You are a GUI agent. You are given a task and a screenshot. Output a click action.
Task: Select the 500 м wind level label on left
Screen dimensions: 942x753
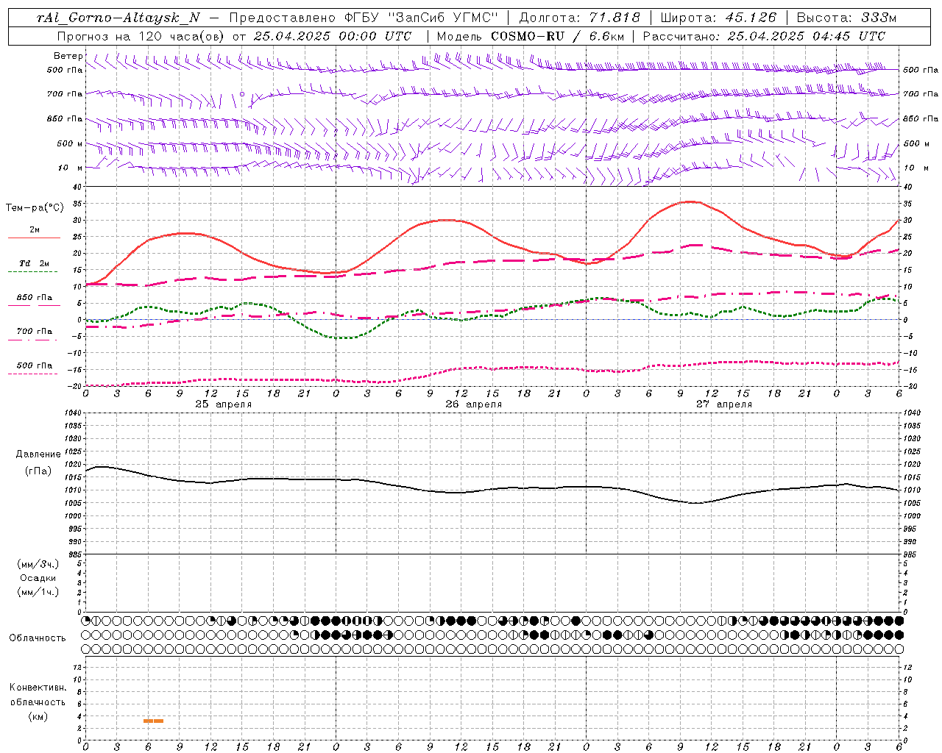(70, 143)
